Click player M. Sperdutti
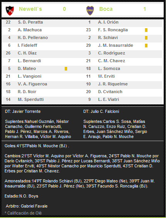 31,99
